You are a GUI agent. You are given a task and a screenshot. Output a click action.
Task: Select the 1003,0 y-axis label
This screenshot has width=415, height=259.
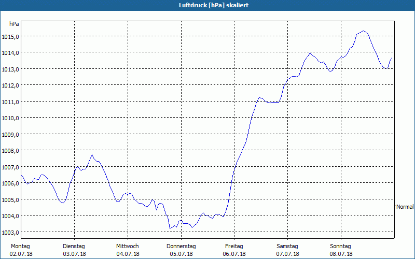11,232
